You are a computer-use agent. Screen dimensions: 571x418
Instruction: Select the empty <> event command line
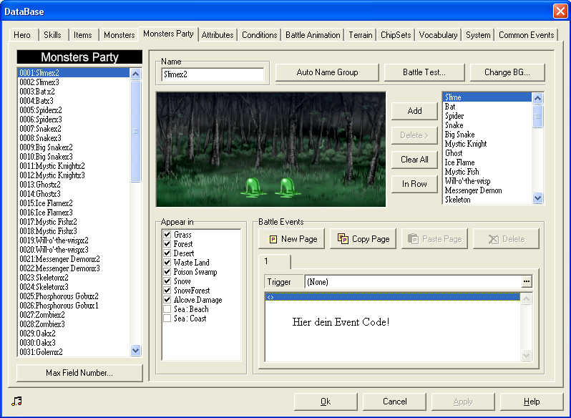pos(393,297)
